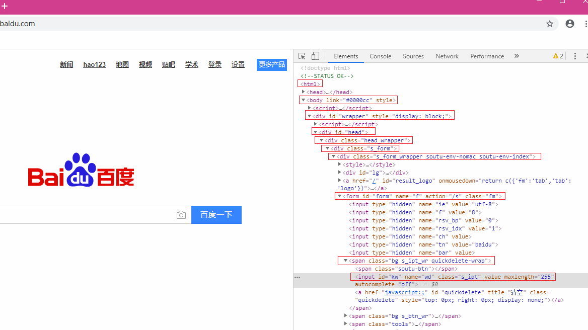
Task: Click the javascript:; href link in DevTools
Action: (x=404, y=293)
